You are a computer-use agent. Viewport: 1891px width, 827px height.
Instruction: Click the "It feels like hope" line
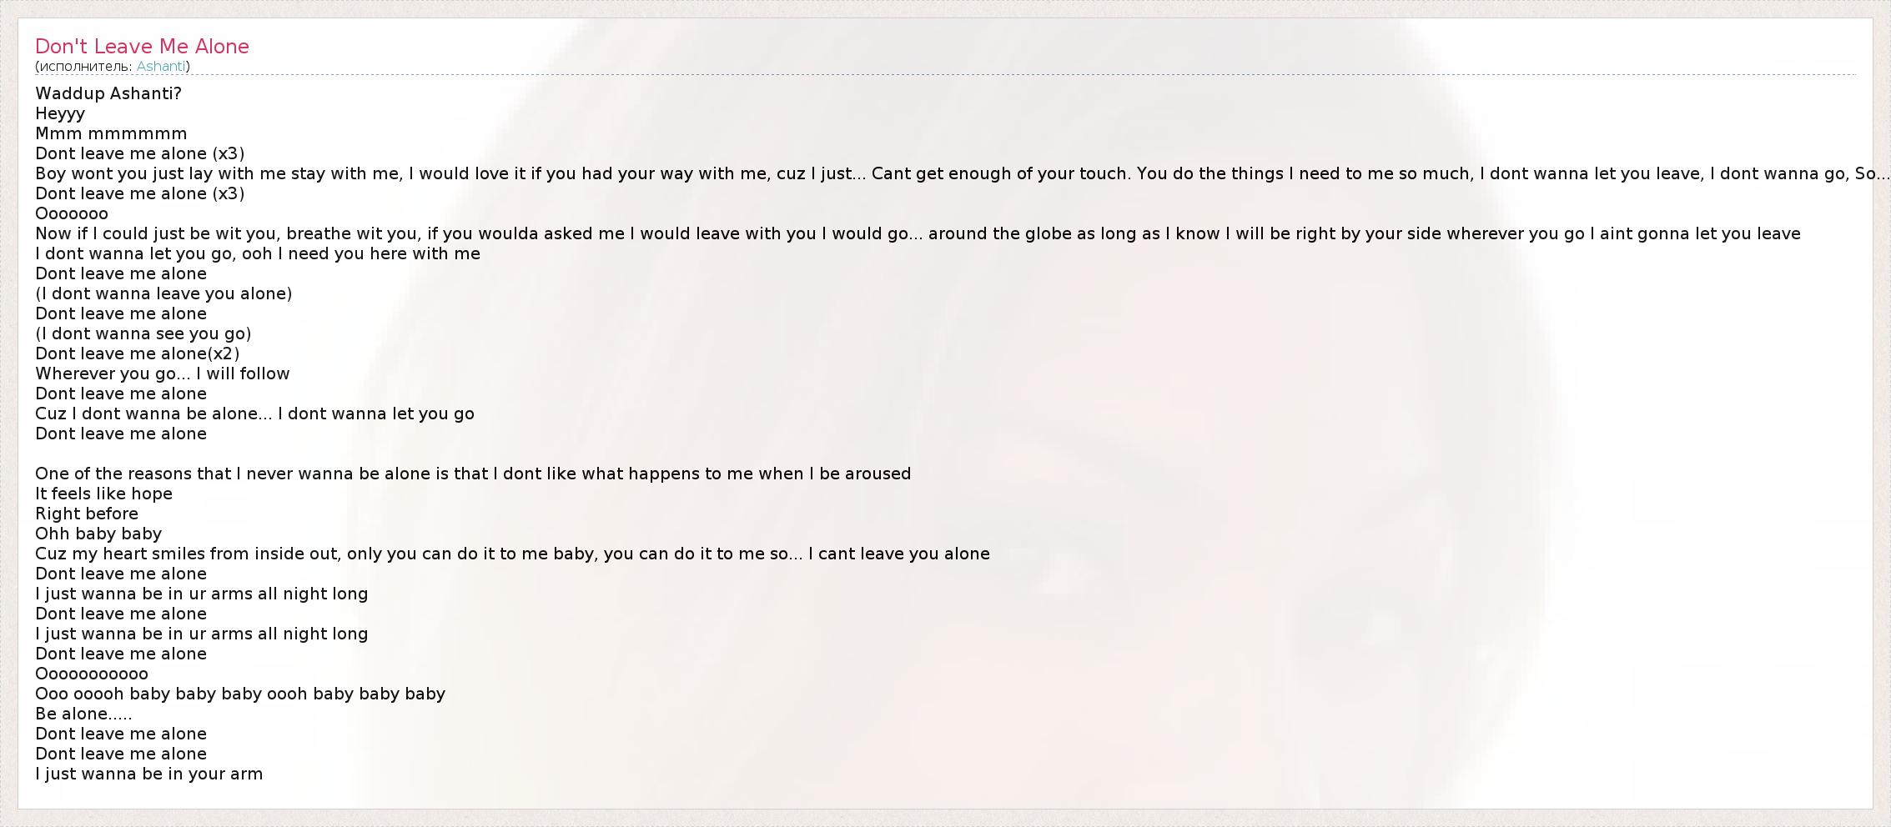pyautogui.click(x=104, y=494)
